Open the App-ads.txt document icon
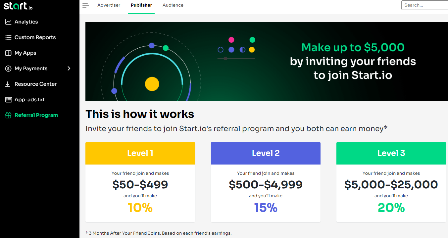This screenshot has height=238, width=448. [x=8, y=100]
